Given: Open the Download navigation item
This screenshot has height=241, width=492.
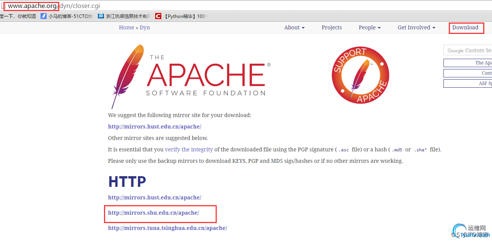Looking at the screenshot, I should pyautogui.click(x=465, y=27).
